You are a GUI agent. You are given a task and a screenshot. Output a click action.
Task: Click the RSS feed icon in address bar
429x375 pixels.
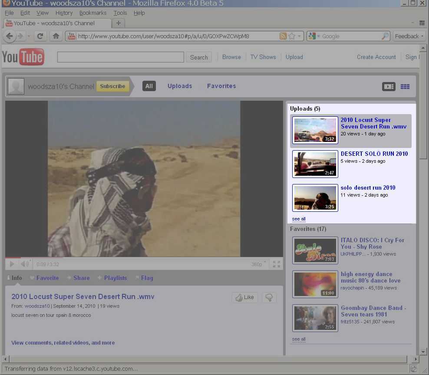pyautogui.click(x=283, y=36)
